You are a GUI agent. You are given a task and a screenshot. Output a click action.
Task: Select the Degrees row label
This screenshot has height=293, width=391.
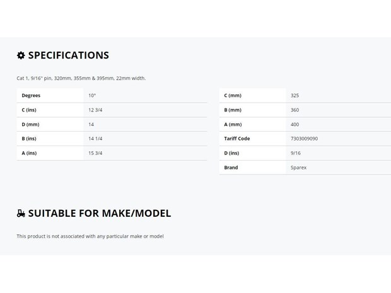31,96
